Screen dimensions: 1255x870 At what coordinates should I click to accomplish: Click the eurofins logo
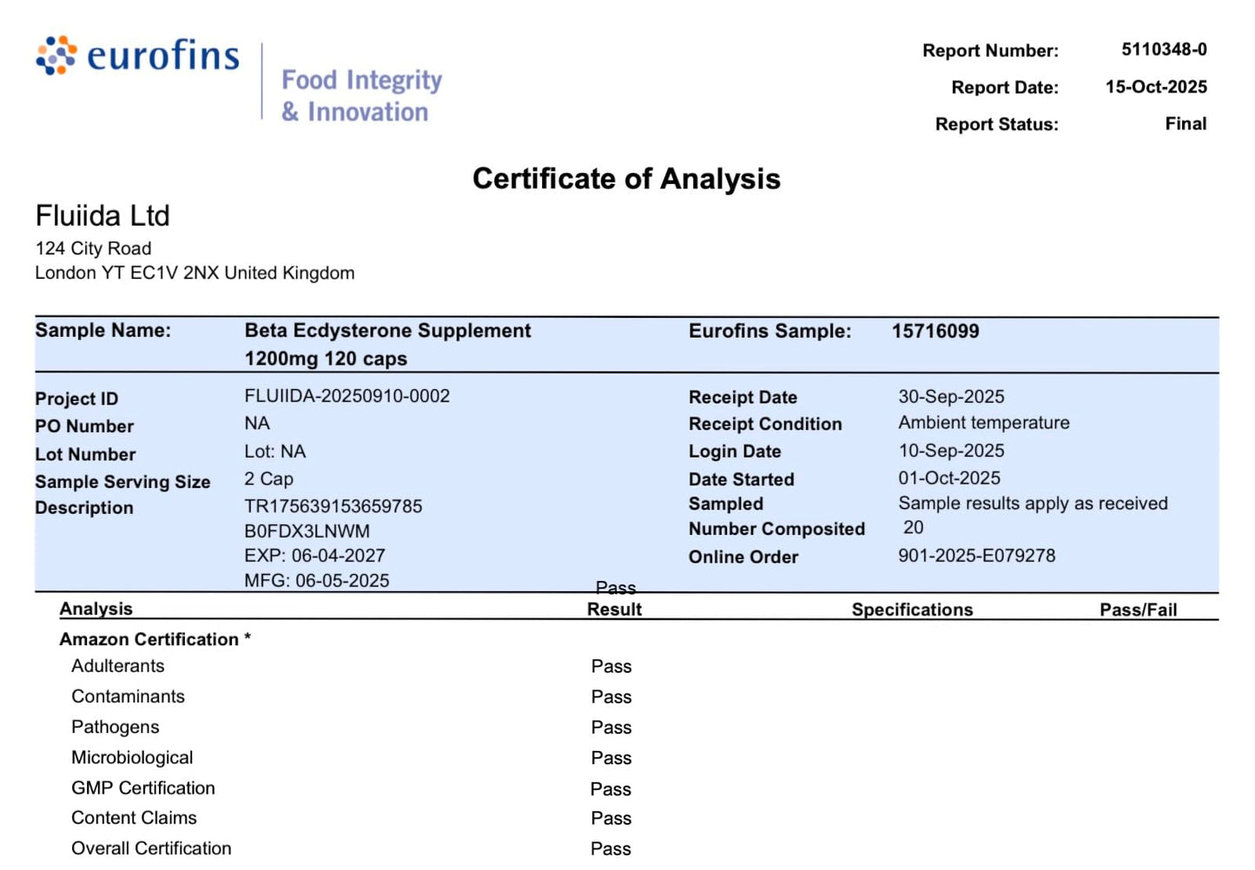(x=137, y=56)
